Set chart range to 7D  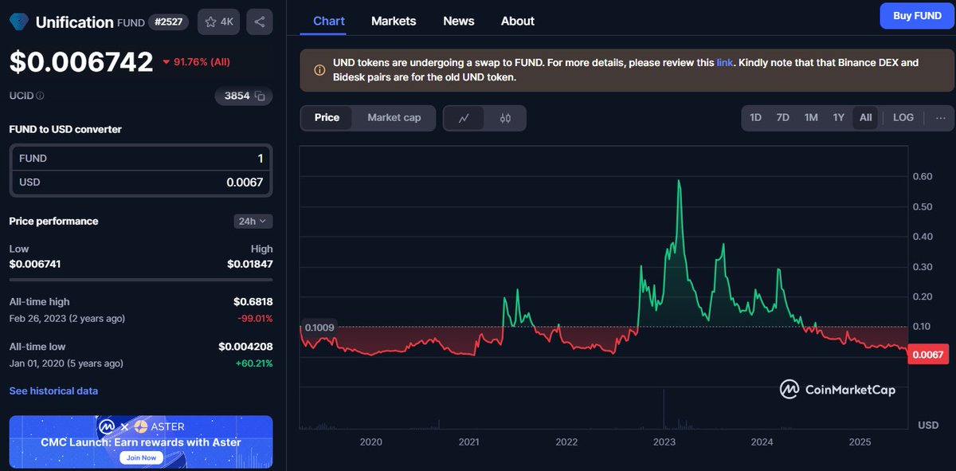(x=783, y=117)
